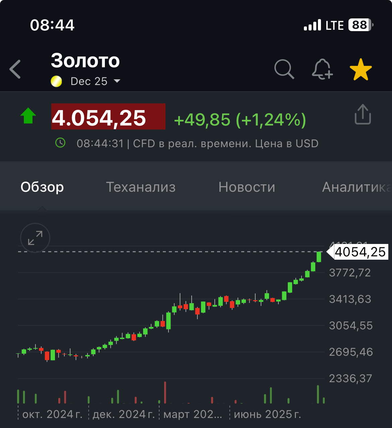
Task: Expand chart to fullscreen
Action: (35, 238)
